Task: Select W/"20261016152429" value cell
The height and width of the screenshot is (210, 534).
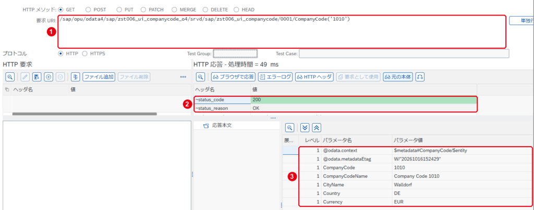Action: coord(462,159)
